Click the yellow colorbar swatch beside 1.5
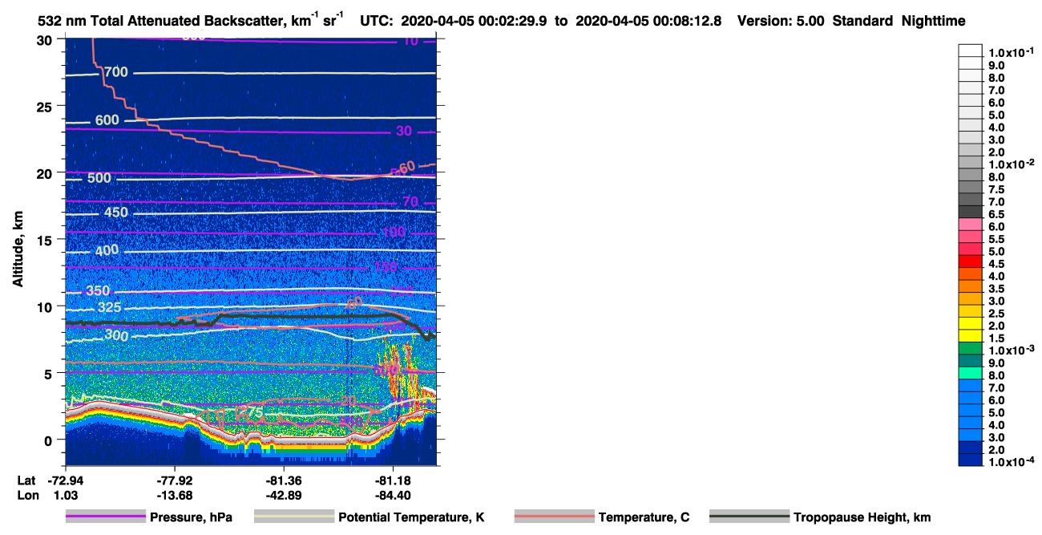The height and width of the screenshot is (535, 1042). point(970,338)
